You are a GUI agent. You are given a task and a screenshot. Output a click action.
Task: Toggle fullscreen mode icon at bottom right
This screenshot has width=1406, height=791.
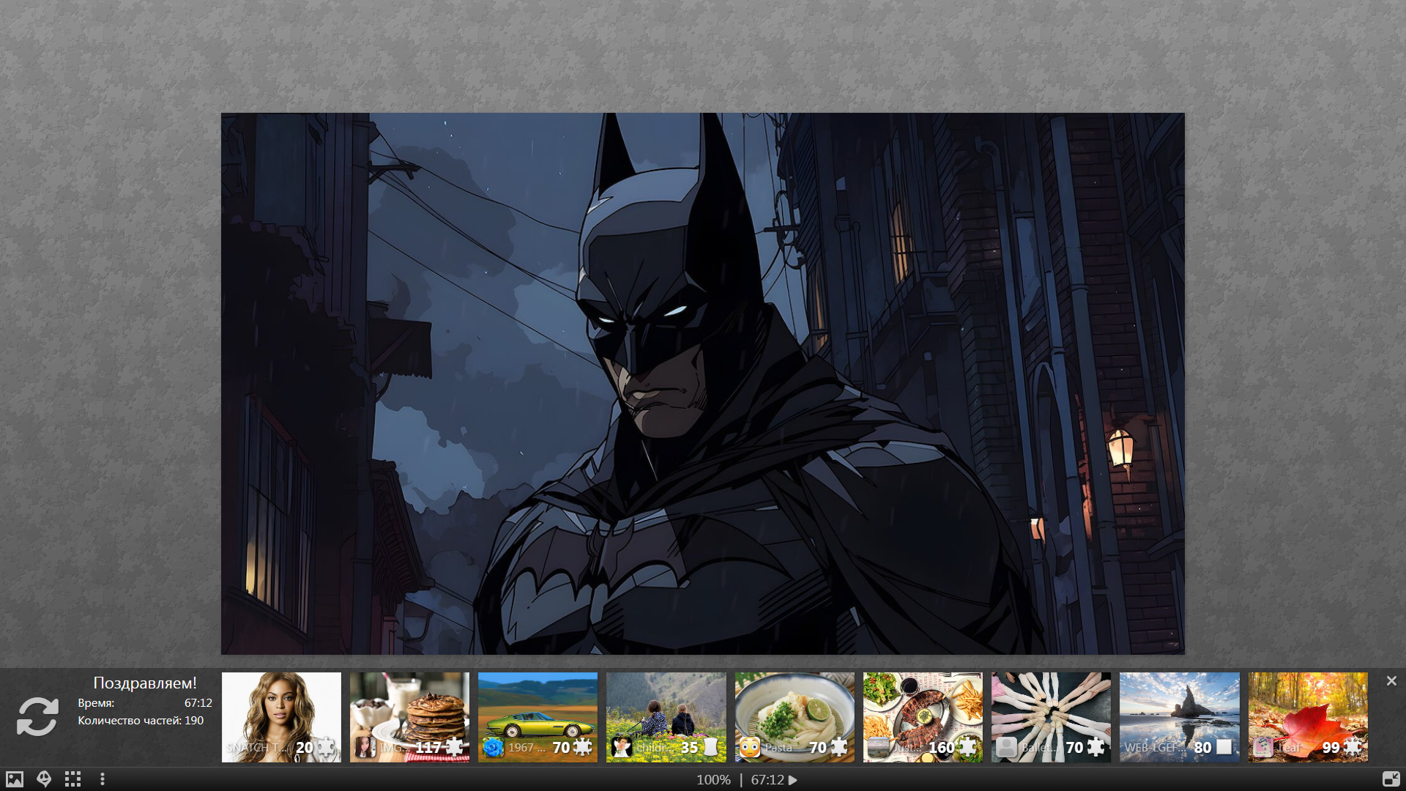point(1391,779)
